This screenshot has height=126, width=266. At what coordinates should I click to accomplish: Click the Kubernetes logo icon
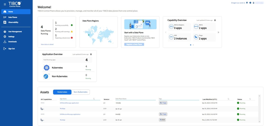coord(46,68)
